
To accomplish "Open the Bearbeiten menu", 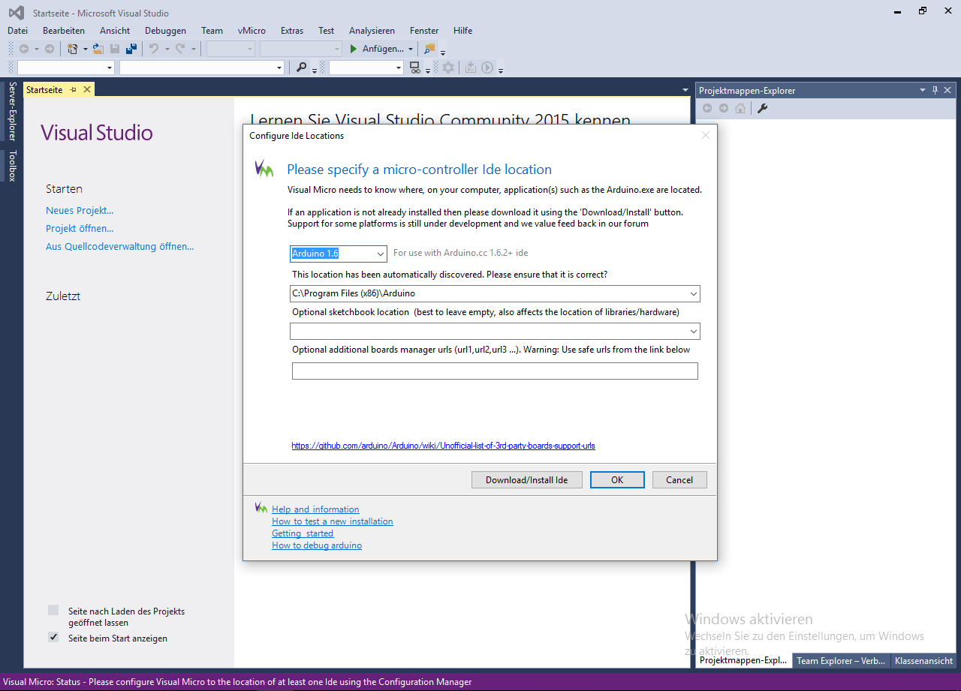I will [x=64, y=31].
